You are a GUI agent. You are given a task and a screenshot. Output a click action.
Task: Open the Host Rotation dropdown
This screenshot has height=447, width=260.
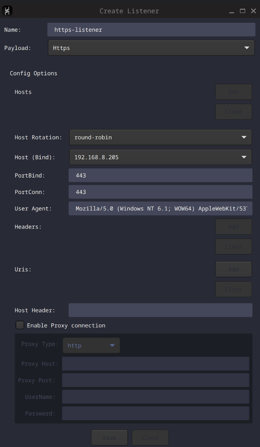(161, 137)
